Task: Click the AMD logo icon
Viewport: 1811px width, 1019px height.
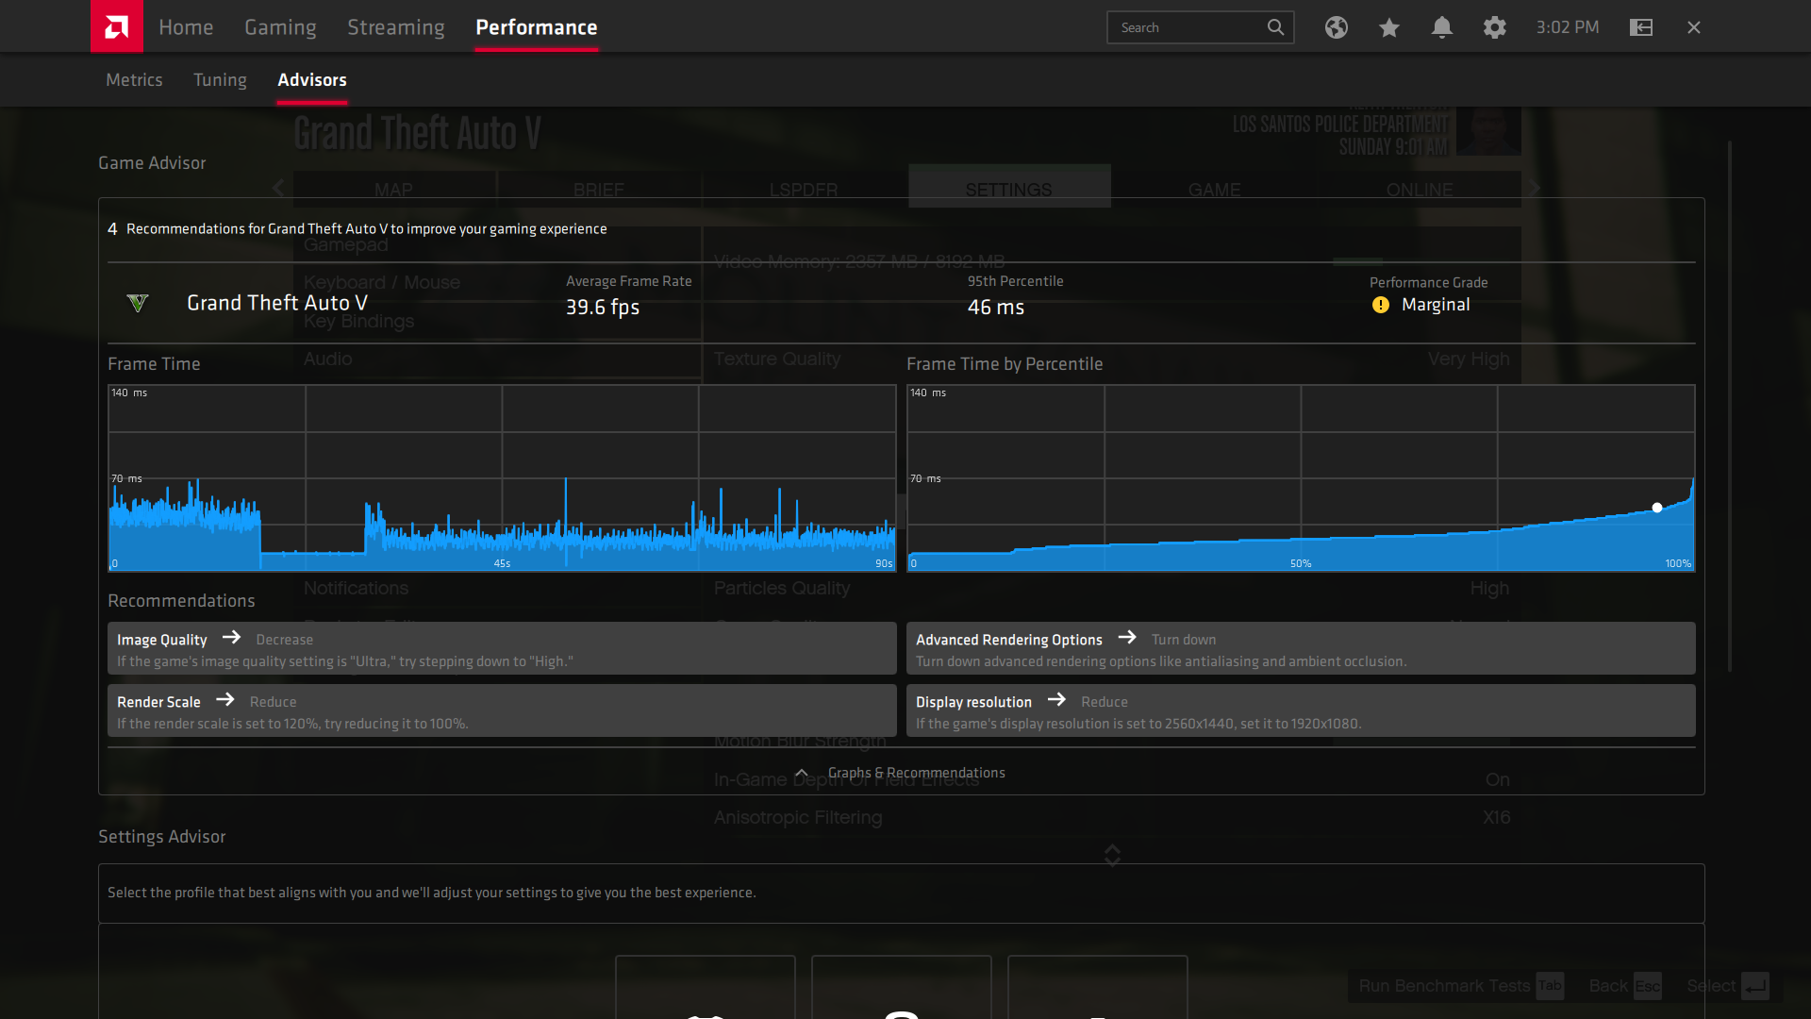Action: tap(117, 26)
